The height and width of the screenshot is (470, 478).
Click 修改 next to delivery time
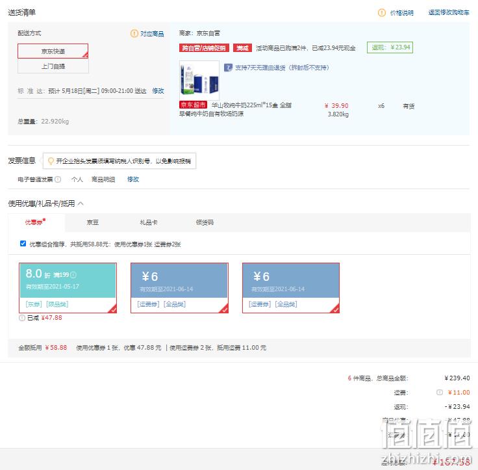pyautogui.click(x=158, y=91)
